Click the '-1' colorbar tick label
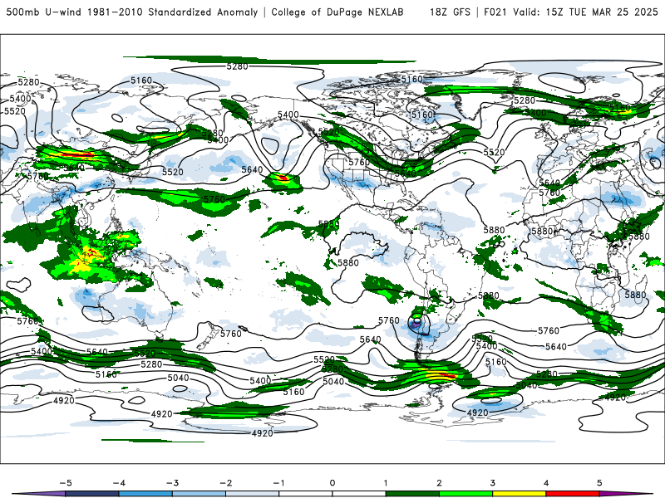Image resolution: width=665 pixels, height=498 pixels. click(278, 483)
